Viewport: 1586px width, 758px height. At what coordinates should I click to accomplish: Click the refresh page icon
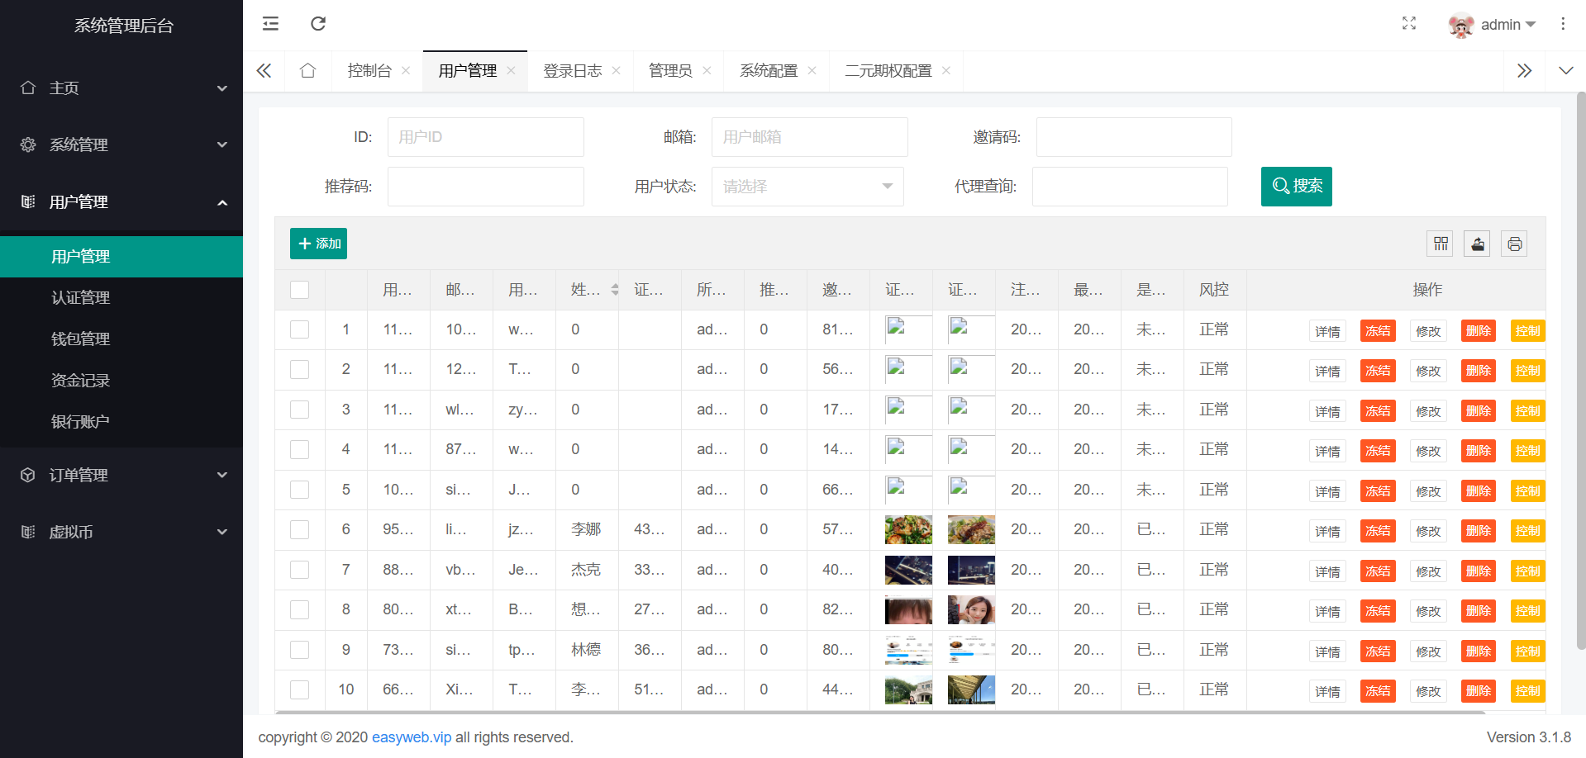(x=318, y=24)
